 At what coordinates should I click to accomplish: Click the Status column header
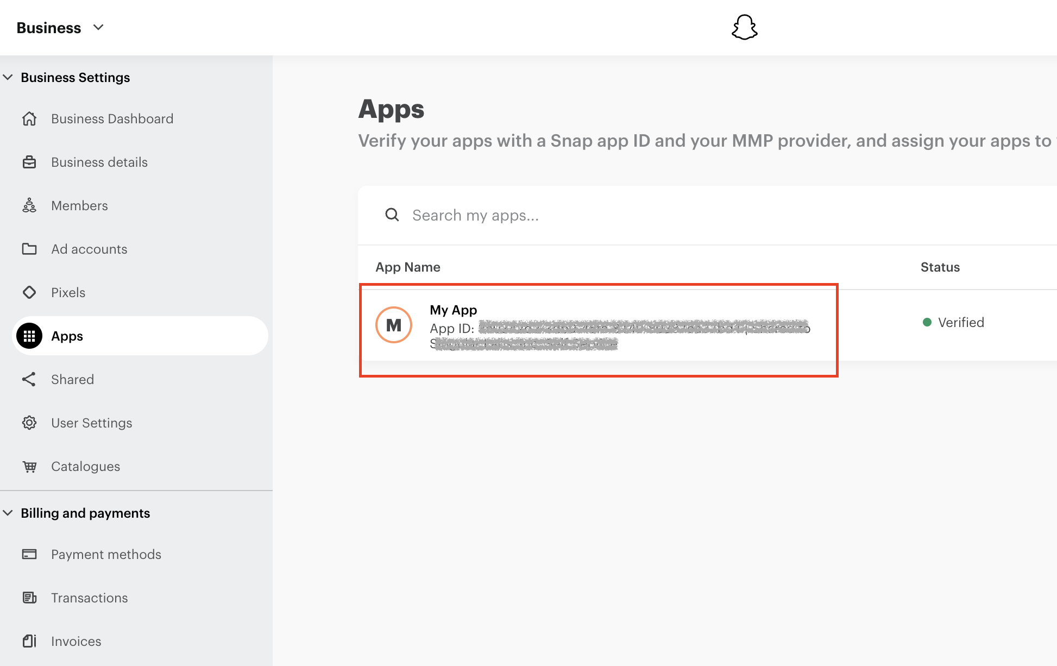click(x=940, y=267)
